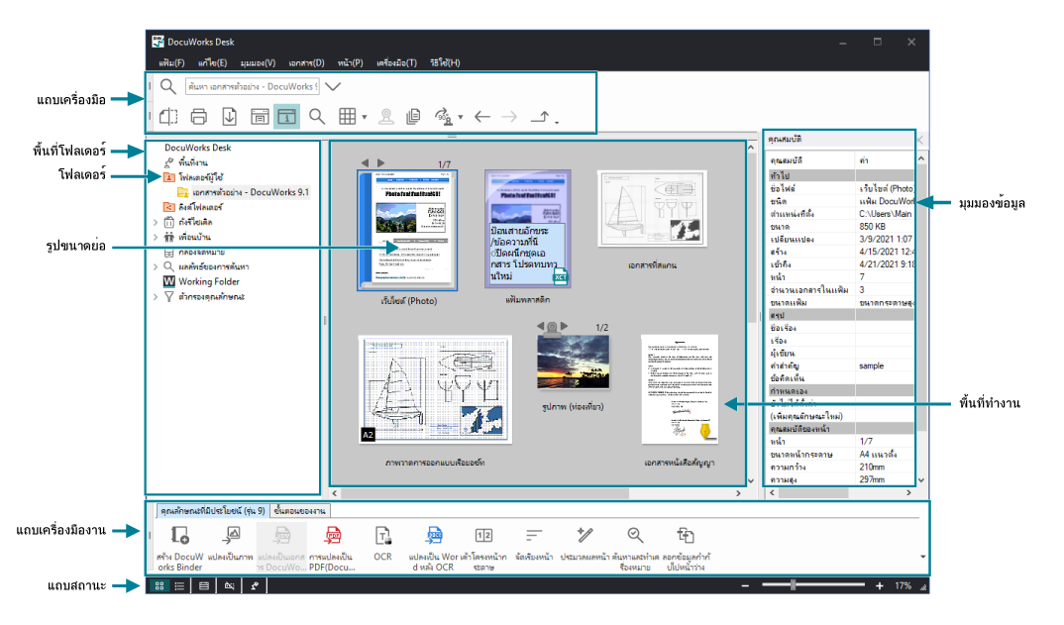Switch to the ขั้นตอนของงาน tab
This screenshot has height=625, width=1064.
click(300, 511)
